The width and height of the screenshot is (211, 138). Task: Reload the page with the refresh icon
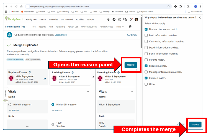(x=16, y=6)
